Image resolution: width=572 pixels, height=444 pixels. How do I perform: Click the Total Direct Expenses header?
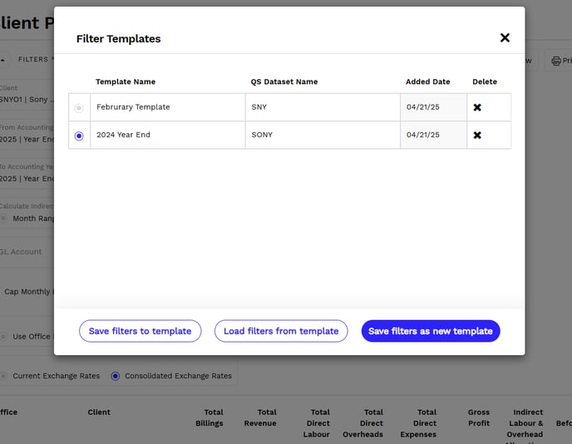coord(418,423)
